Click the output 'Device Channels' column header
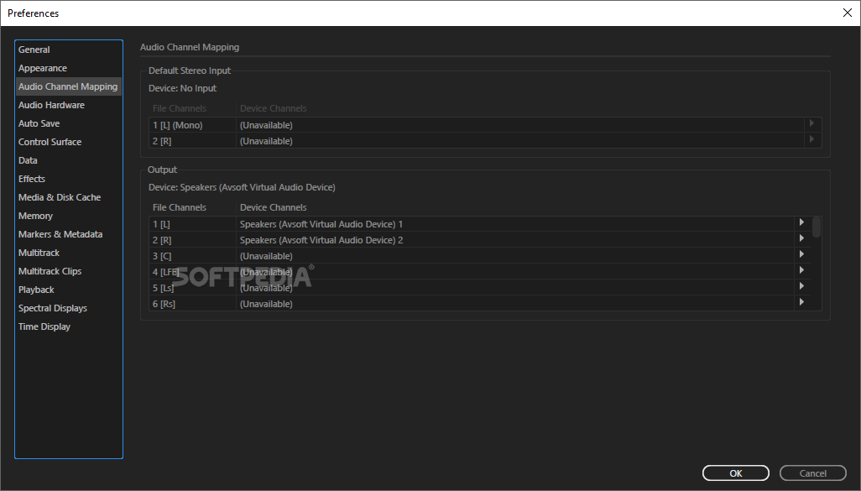 pos(273,207)
